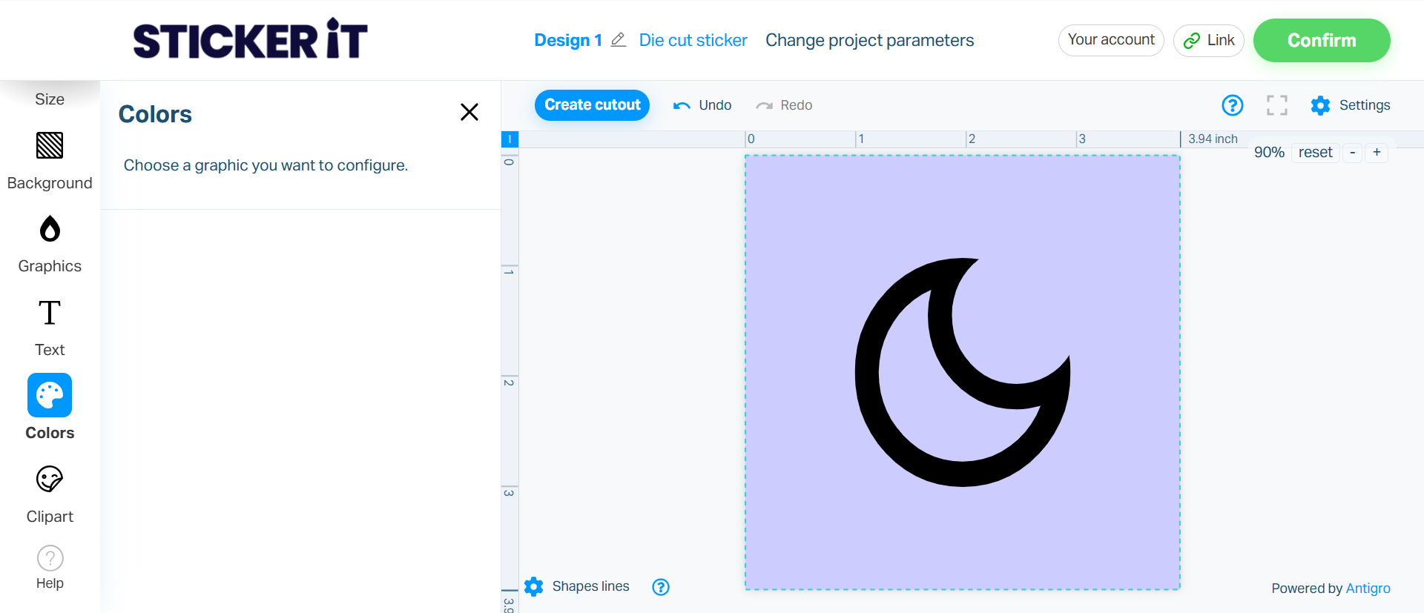The width and height of the screenshot is (1424, 613).
Task: Toggle fullscreen canvas view icon
Action: click(x=1276, y=105)
